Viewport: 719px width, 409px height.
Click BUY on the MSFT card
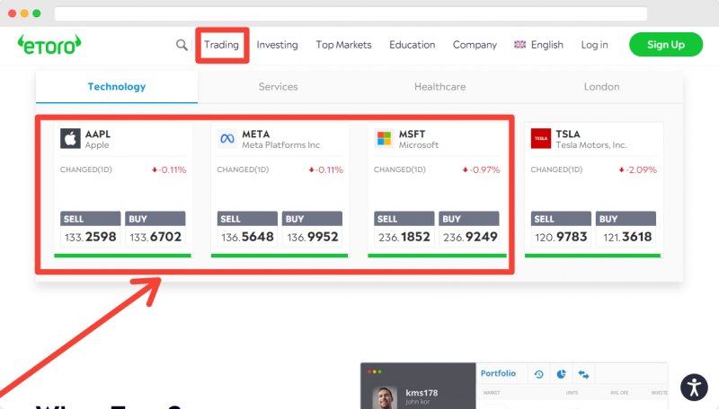tap(469, 229)
